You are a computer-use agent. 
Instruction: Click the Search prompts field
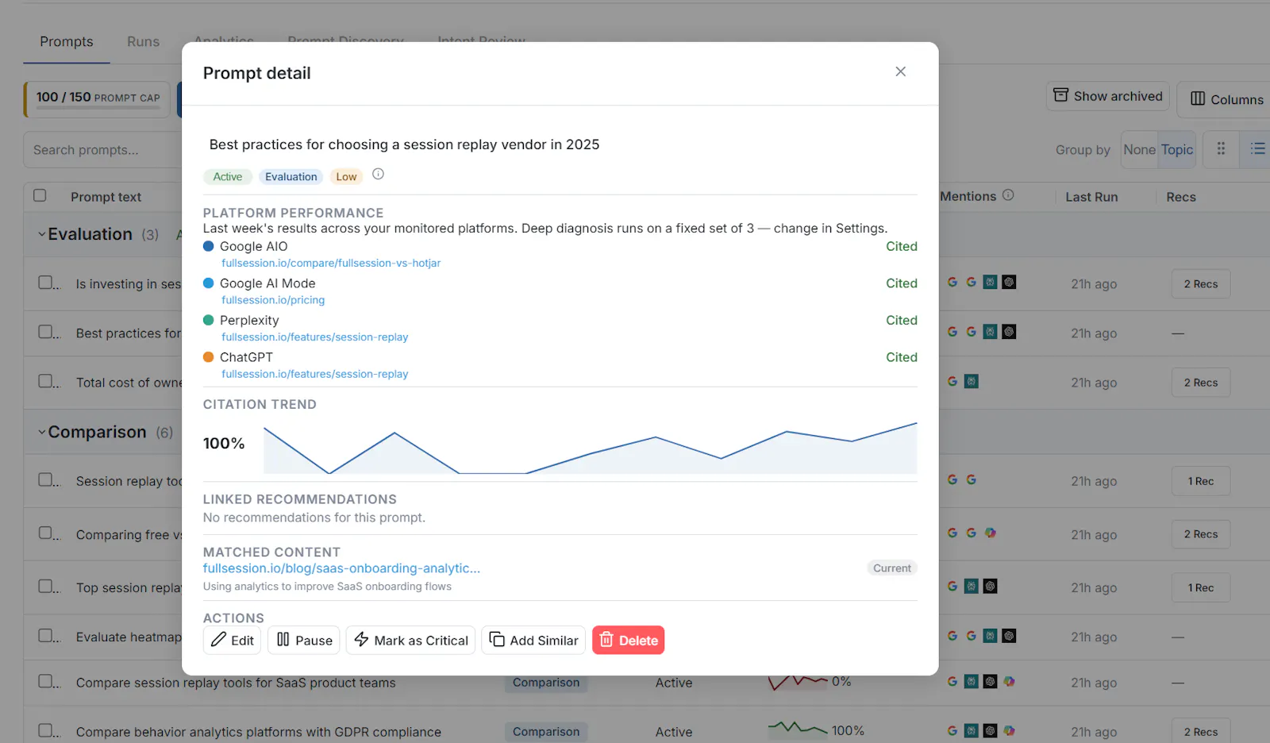(103, 150)
